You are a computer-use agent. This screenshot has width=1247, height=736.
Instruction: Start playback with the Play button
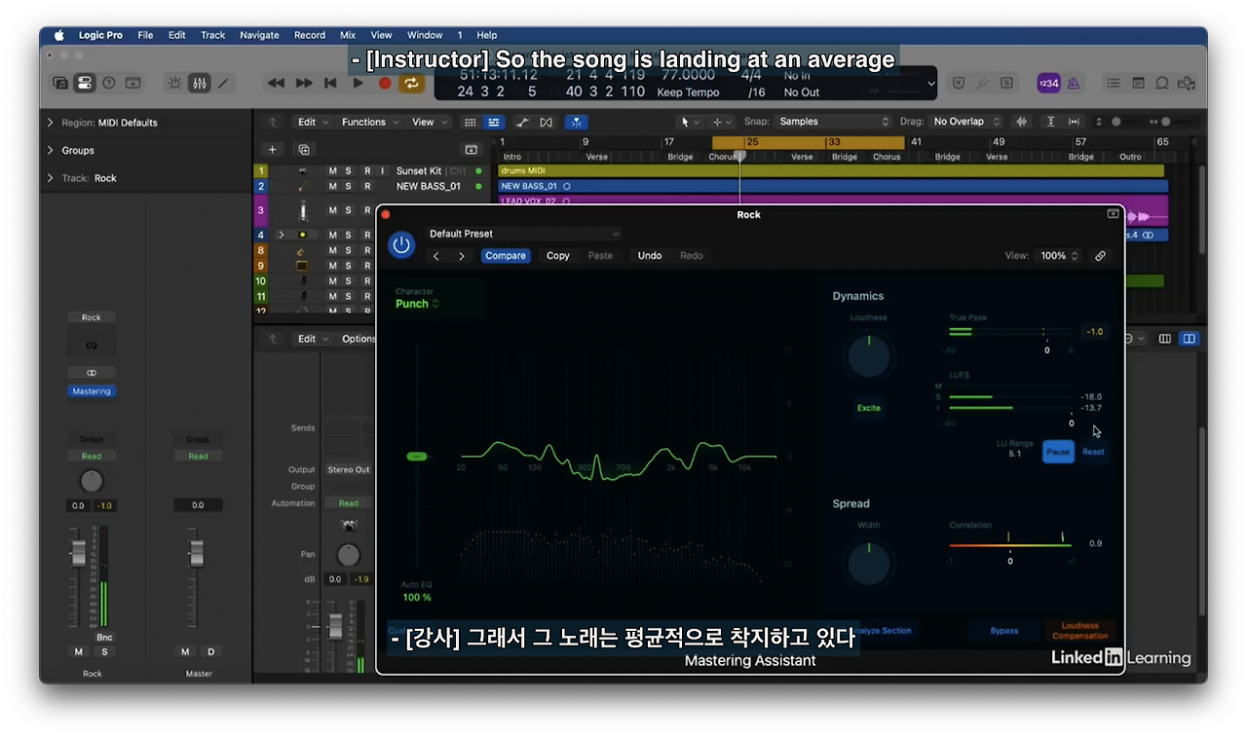tap(358, 84)
